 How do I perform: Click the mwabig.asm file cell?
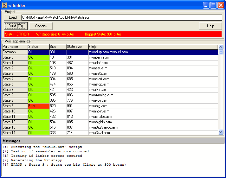(153, 106)
